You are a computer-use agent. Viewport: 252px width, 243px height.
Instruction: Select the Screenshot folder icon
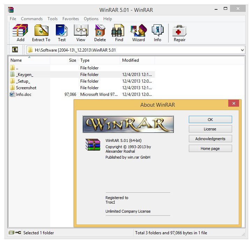[x=12, y=88]
